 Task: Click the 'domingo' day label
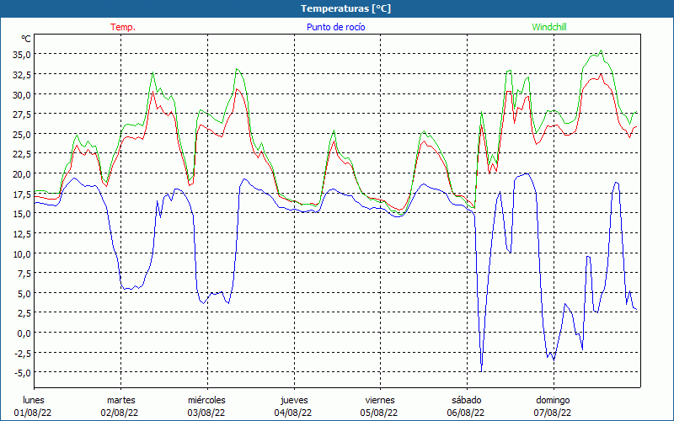point(553,400)
